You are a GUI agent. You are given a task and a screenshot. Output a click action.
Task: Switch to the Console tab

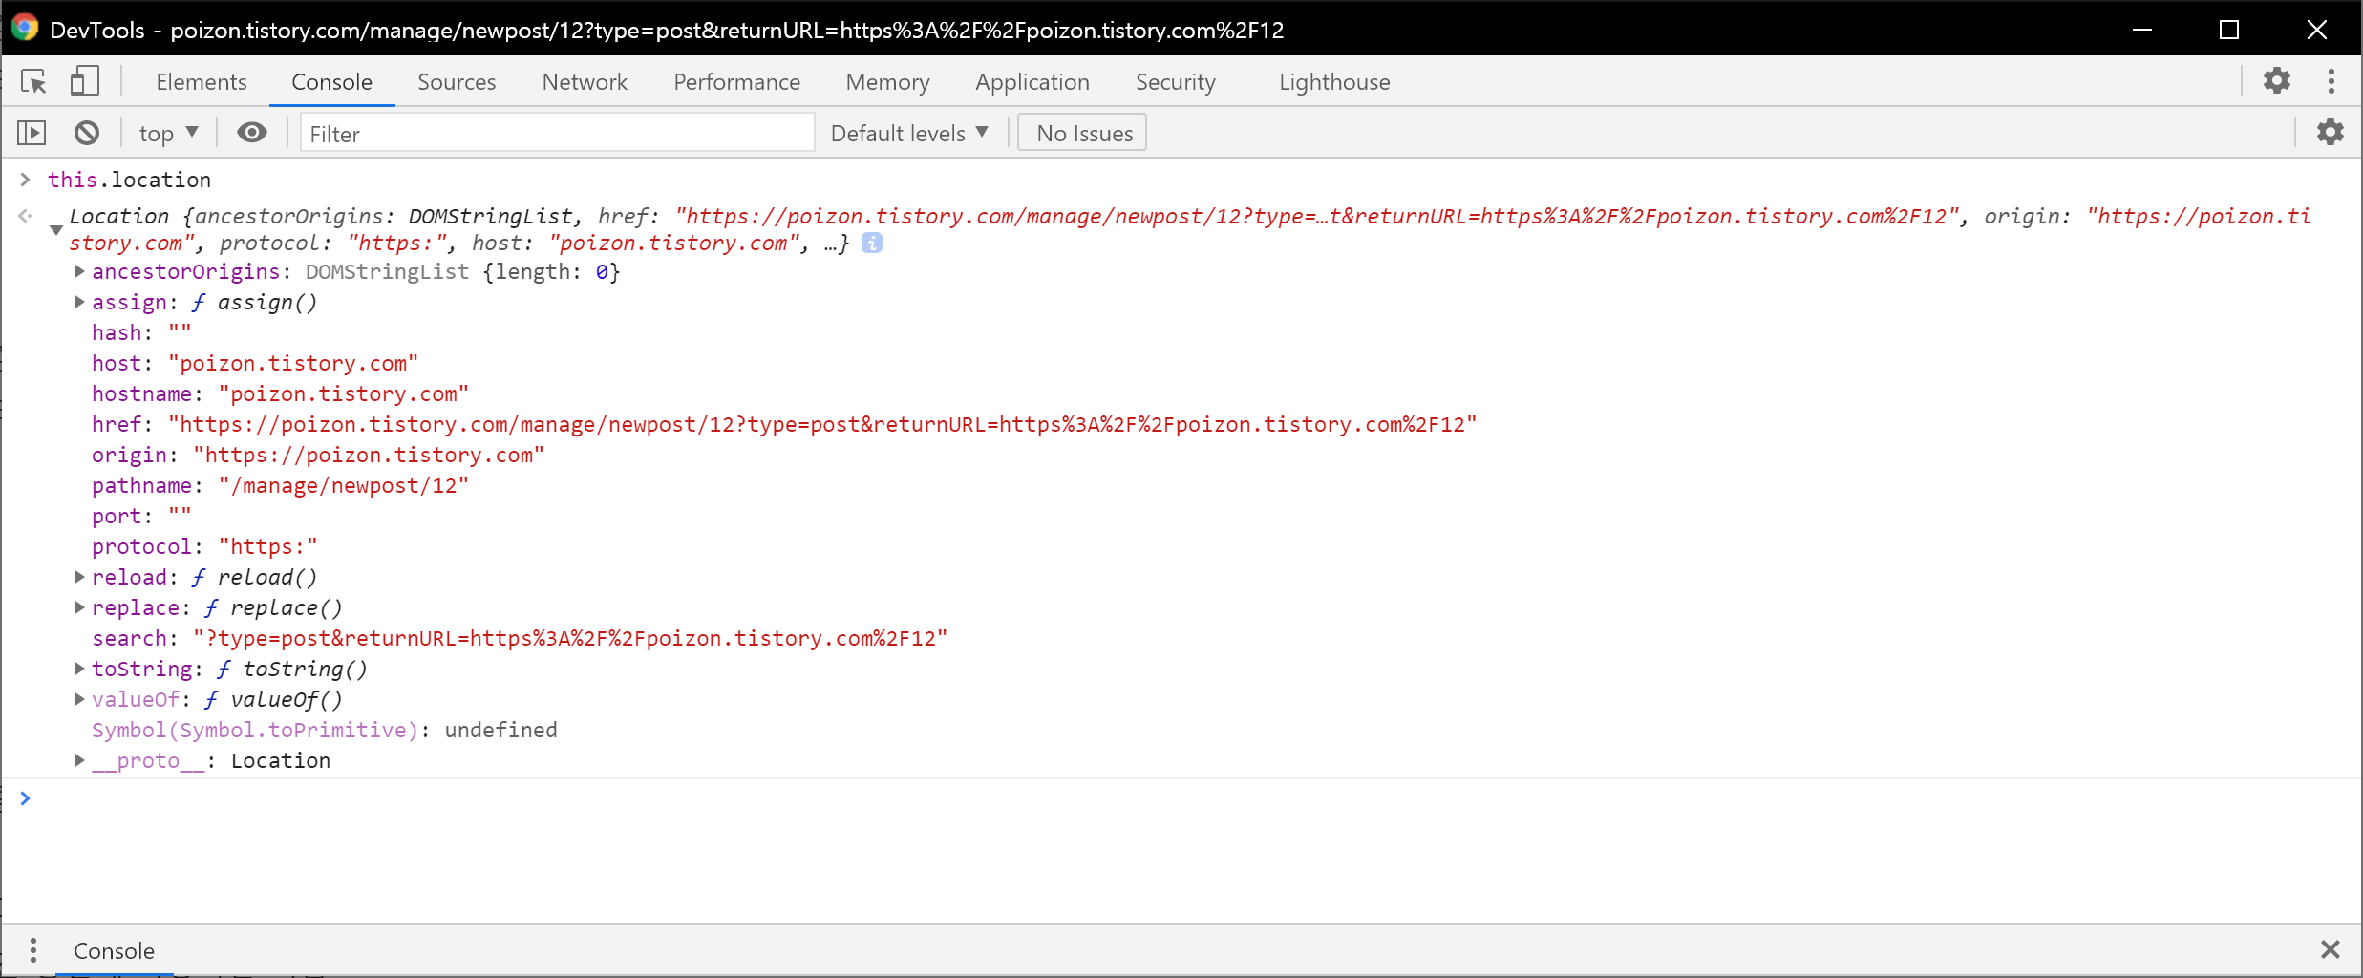tap(331, 82)
